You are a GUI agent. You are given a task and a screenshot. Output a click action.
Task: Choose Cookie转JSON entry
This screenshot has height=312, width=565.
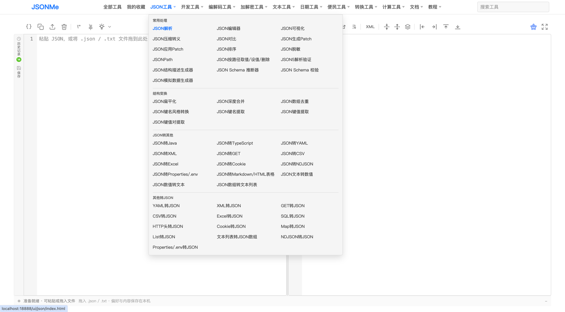coord(231,227)
